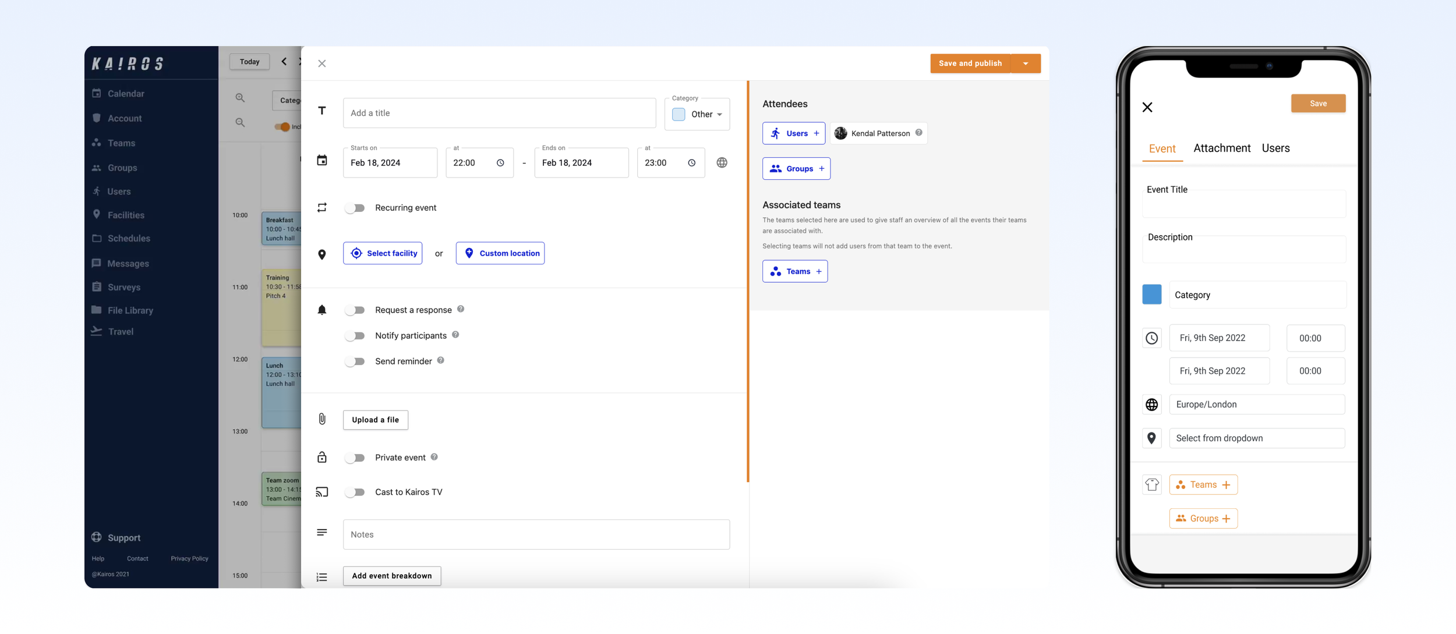Click the globe icon beside Europe/London on phone
The width and height of the screenshot is (1456, 634).
pos(1151,404)
